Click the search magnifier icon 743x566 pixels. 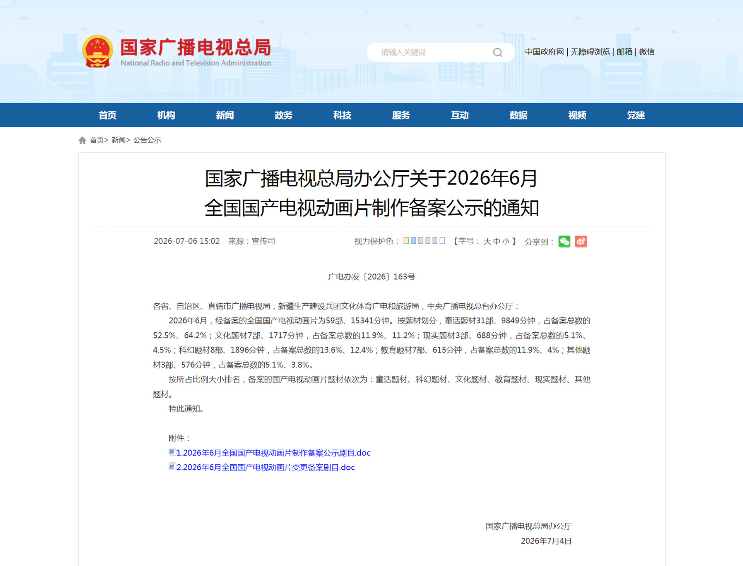pyautogui.click(x=498, y=52)
